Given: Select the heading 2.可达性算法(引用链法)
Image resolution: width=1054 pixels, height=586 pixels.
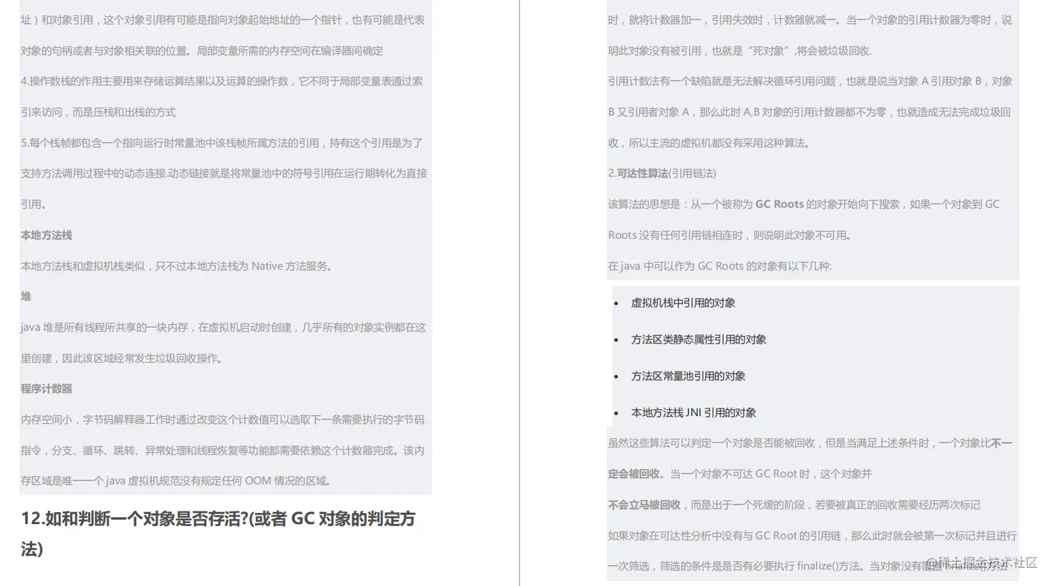Looking at the screenshot, I should point(663,173).
